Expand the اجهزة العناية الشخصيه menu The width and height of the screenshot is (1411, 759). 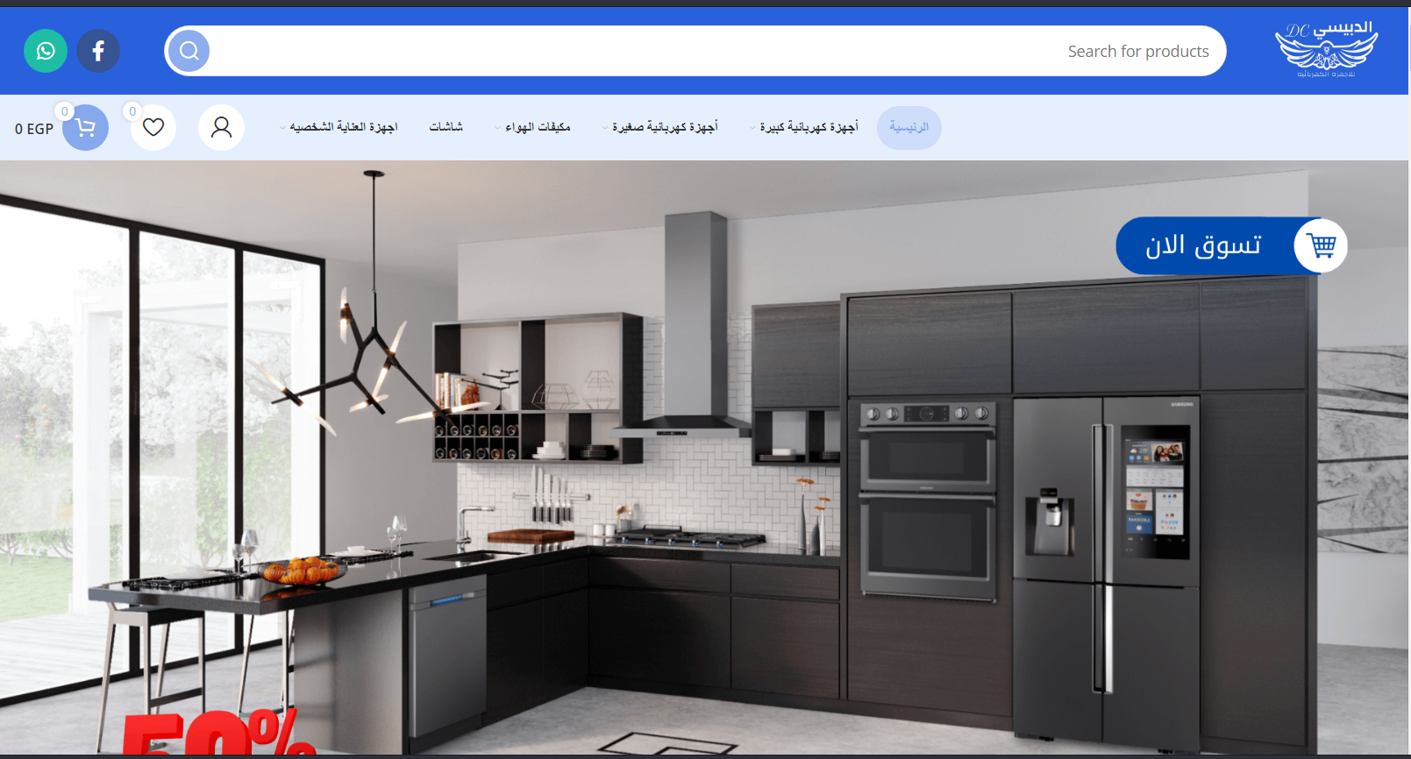click(x=343, y=128)
